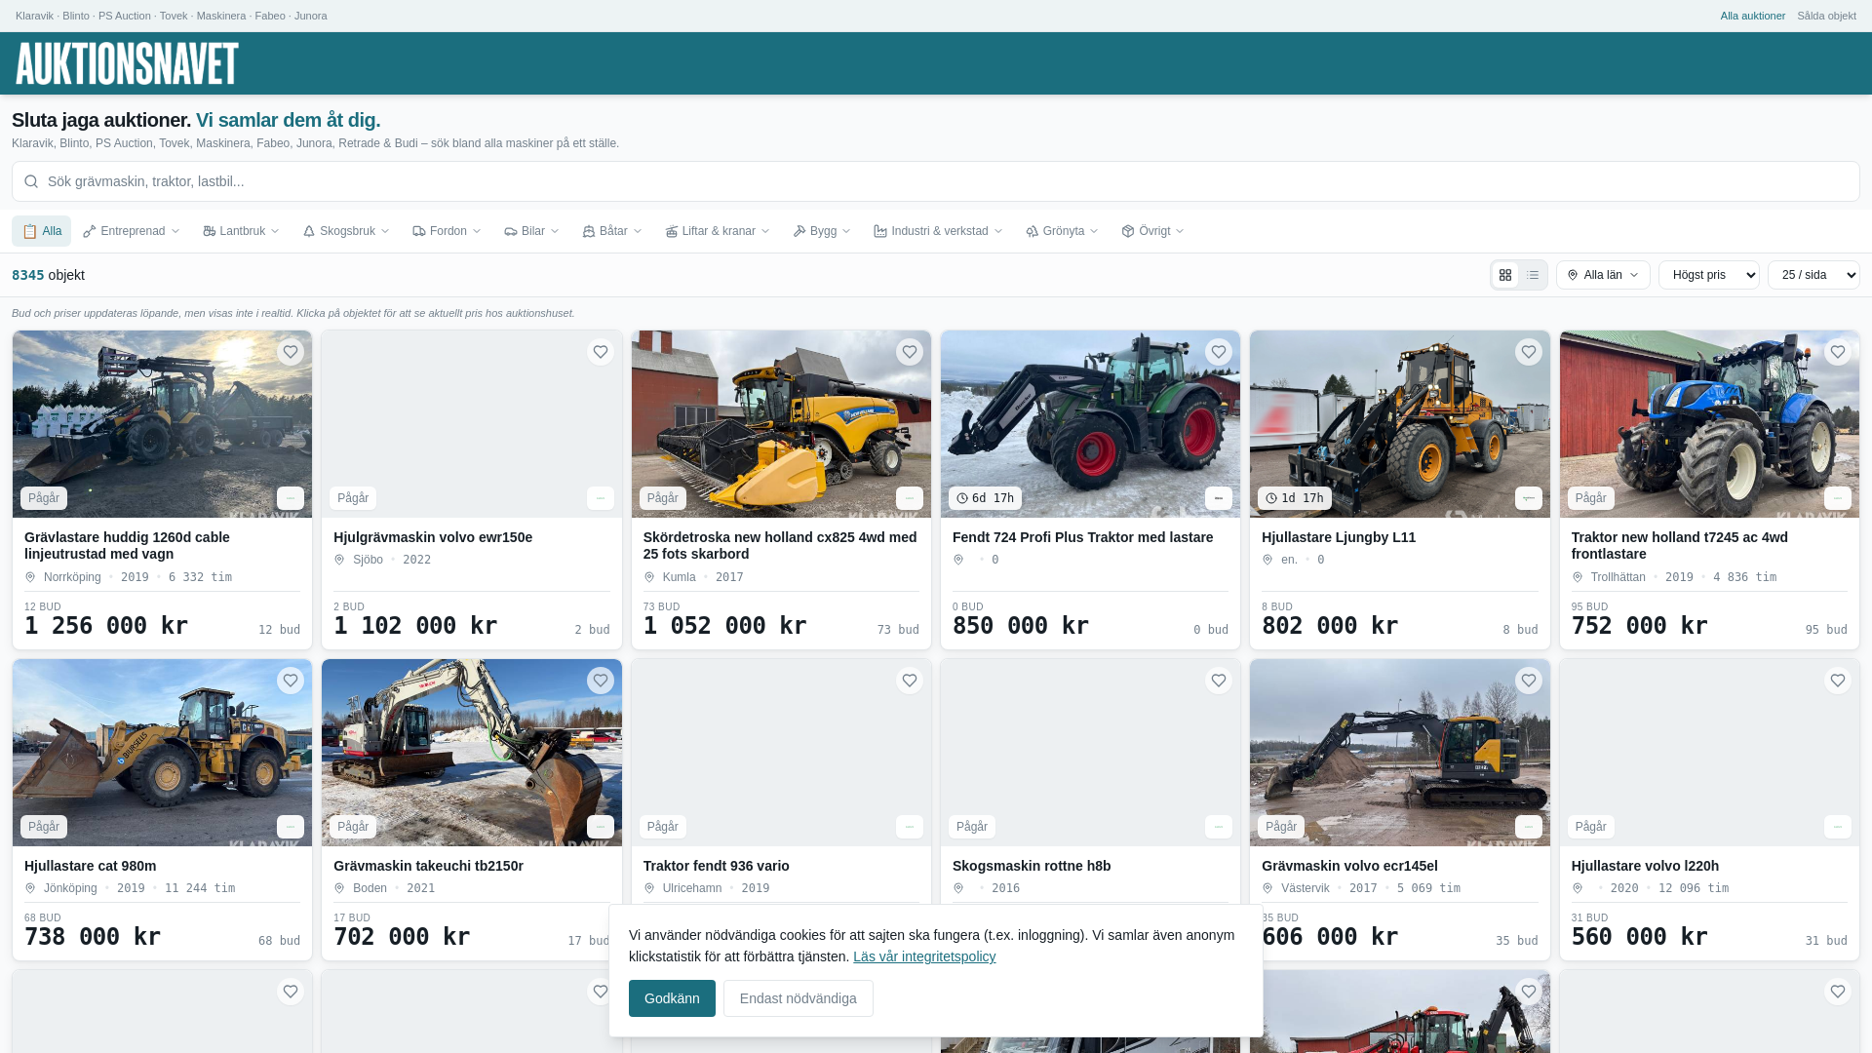The height and width of the screenshot is (1053, 1872).
Task: Click the minus icon on Grävlastare huddig image
Action: click(291, 498)
